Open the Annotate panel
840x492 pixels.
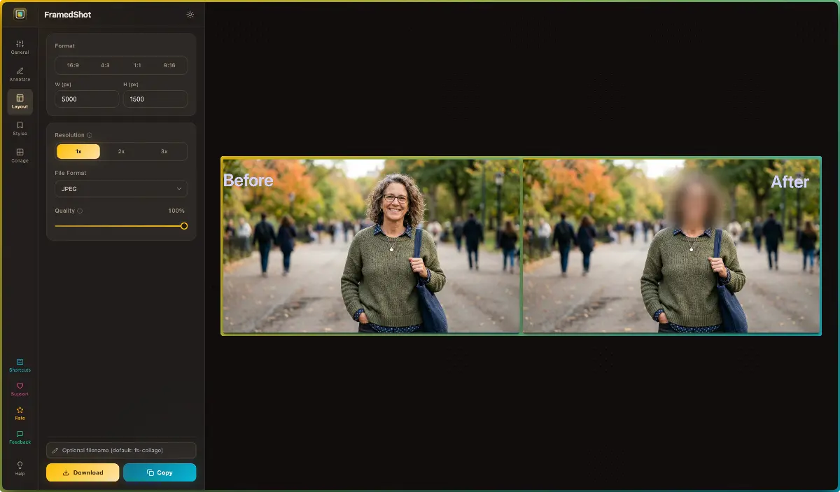(x=19, y=73)
